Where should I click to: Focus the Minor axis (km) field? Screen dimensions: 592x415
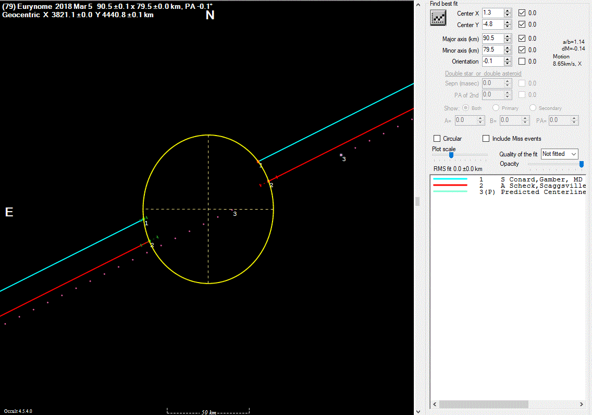(x=493, y=50)
